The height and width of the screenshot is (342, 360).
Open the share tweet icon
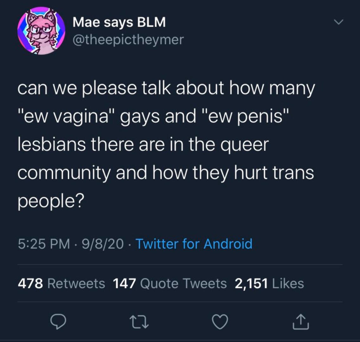[301, 321]
